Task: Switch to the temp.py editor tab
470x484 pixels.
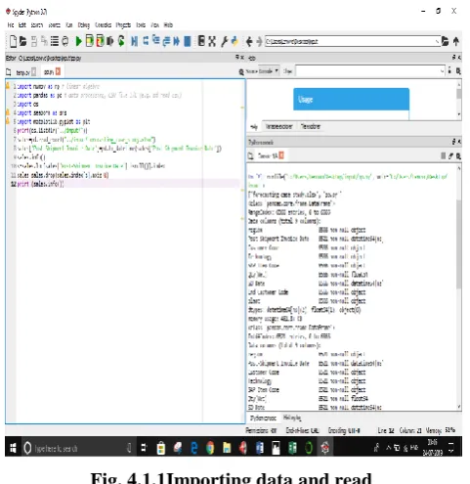Action: [x=22, y=72]
